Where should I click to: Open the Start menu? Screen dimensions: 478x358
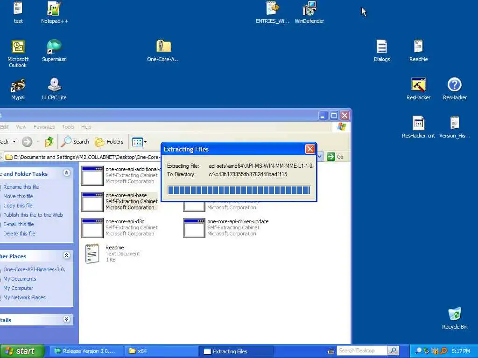[22, 351]
